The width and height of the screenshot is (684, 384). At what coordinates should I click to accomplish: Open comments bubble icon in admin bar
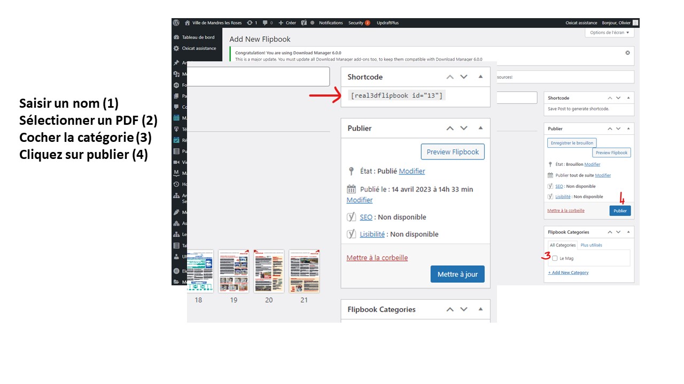pyautogui.click(x=266, y=23)
